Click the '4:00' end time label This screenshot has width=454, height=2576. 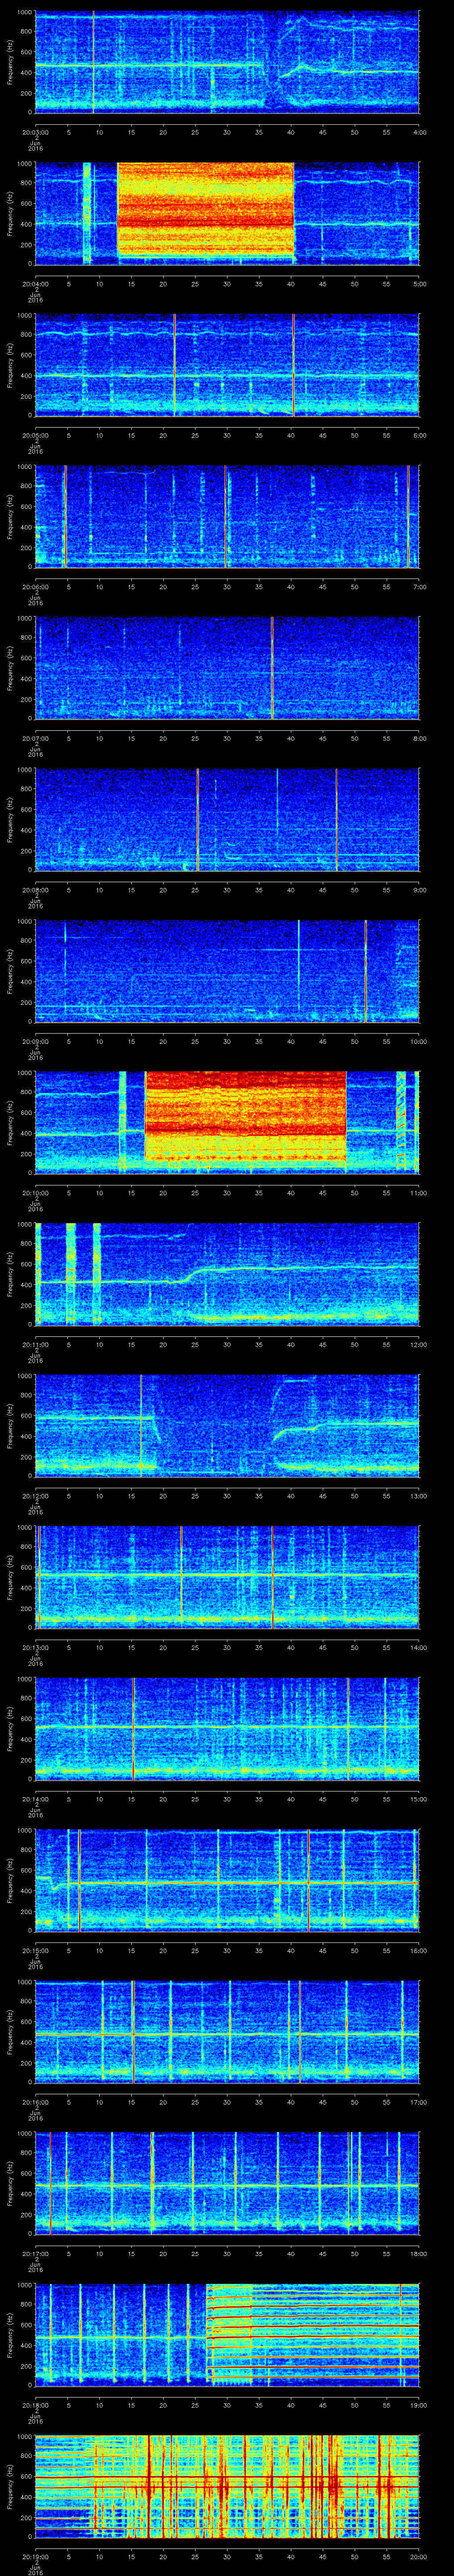click(x=419, y=132)
